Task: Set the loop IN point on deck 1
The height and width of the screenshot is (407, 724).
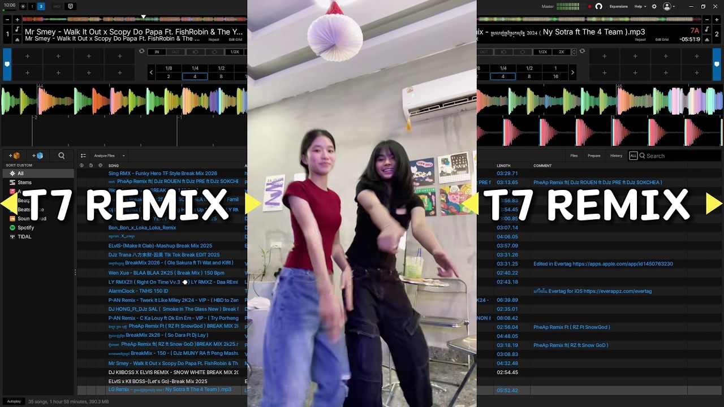Action: 157,52
